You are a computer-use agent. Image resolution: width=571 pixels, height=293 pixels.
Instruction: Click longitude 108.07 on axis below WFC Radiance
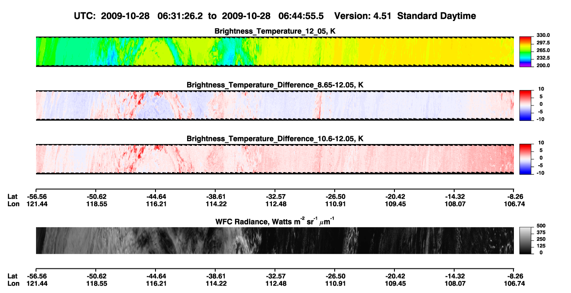pyautogui.click(x=454, y=283)
